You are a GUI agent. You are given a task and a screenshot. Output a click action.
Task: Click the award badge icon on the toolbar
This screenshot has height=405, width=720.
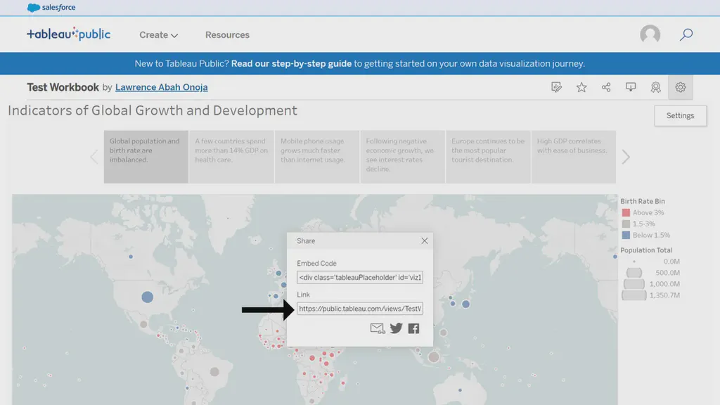(x=655, y=86)
